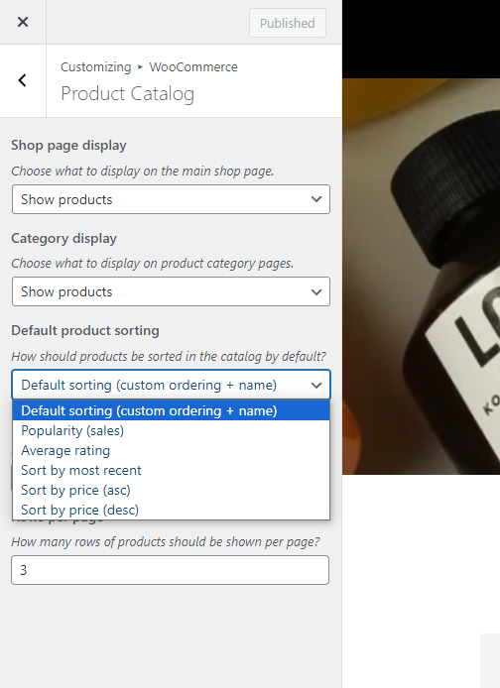Open the Shop page display dropdown
This screenshot has width=500, height=688.
pos(171,199)
